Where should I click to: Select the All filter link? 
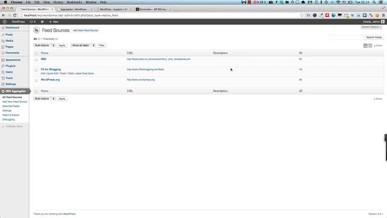click(x=35, y=39)
